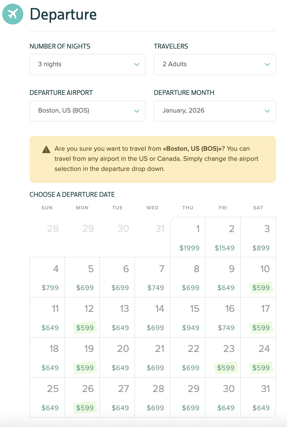Choose January 24 departure date
The height and width of the screenshot is (427, 287).
258,357
